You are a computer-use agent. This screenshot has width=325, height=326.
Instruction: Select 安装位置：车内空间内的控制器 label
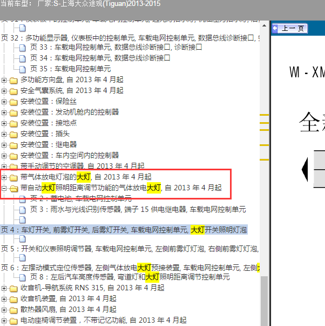[x=70, y=155]
